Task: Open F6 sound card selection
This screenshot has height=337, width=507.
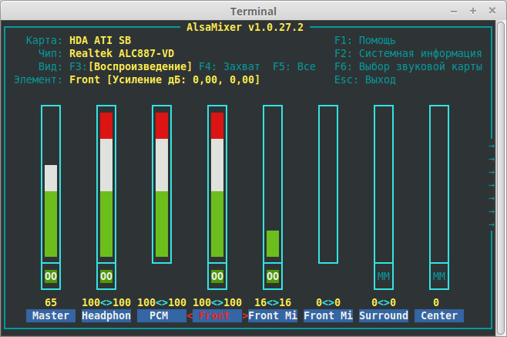Action: (x=408, y=66)
